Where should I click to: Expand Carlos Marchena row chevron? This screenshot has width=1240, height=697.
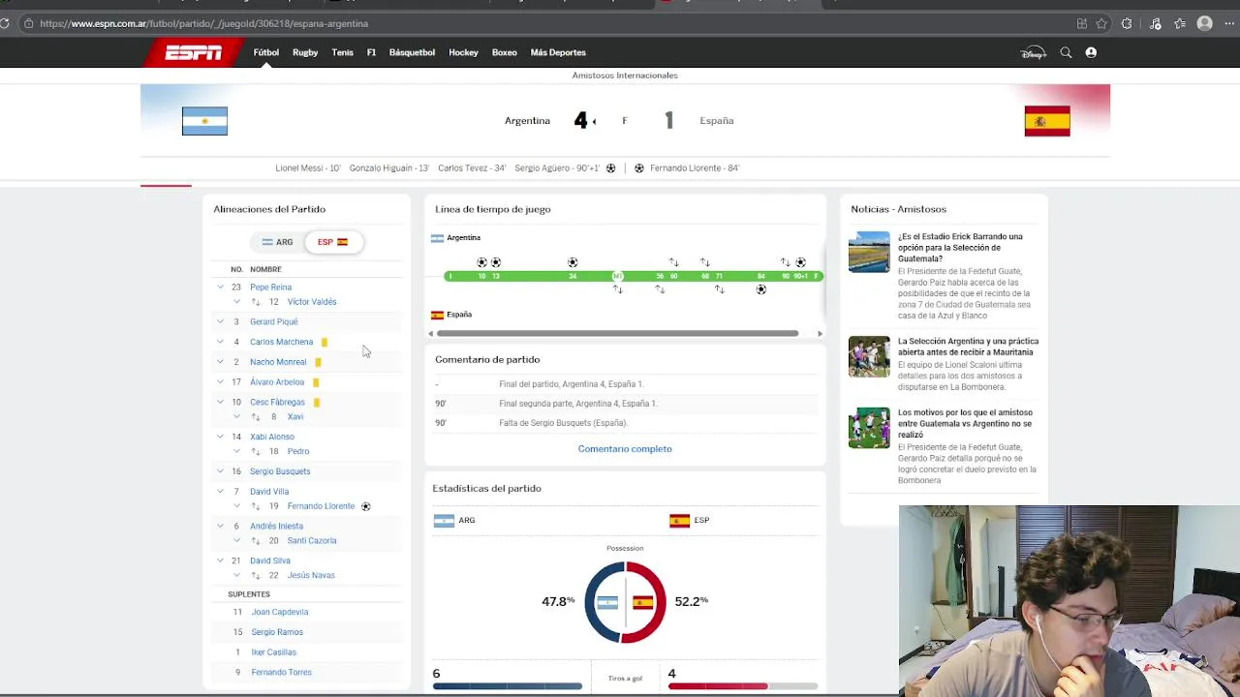pyautogui.click(x=220, y=342)
